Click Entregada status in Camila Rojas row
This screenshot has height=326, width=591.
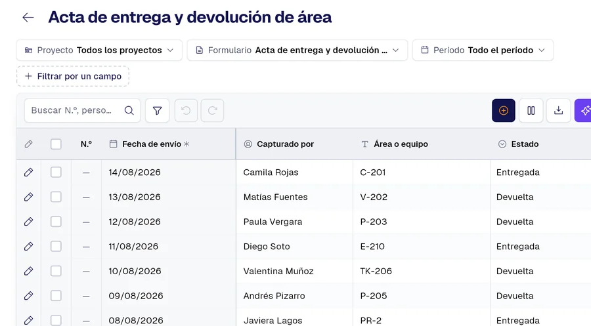[x=518, y=173]
